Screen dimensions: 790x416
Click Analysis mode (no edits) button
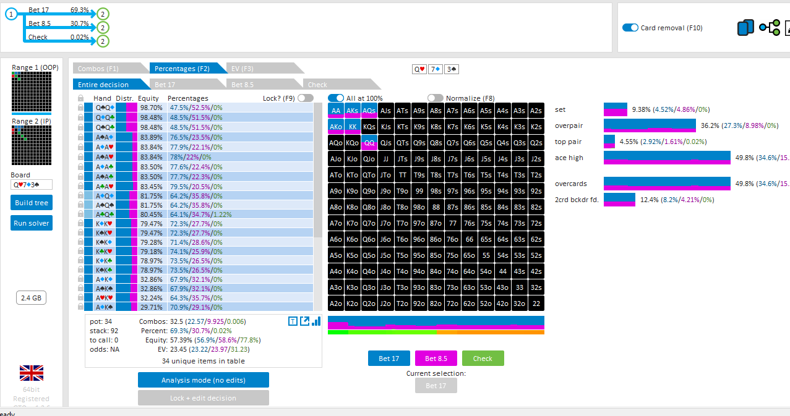(204, 380)
